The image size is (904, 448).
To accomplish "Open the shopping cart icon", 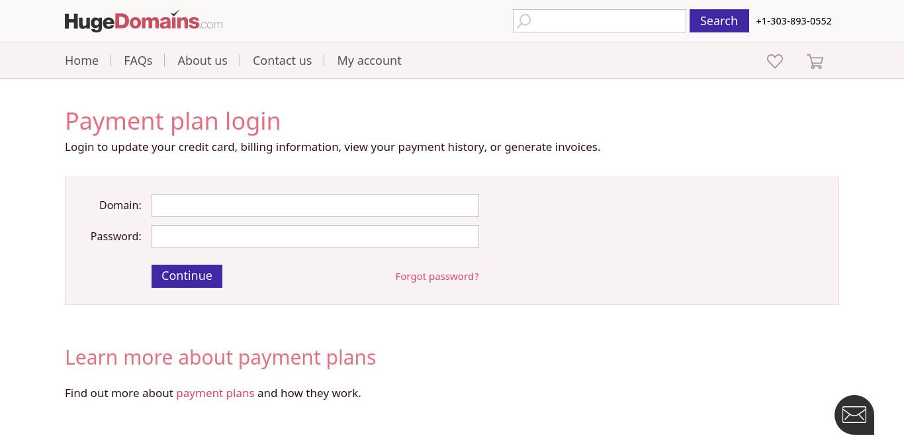I will coord(815,62).
